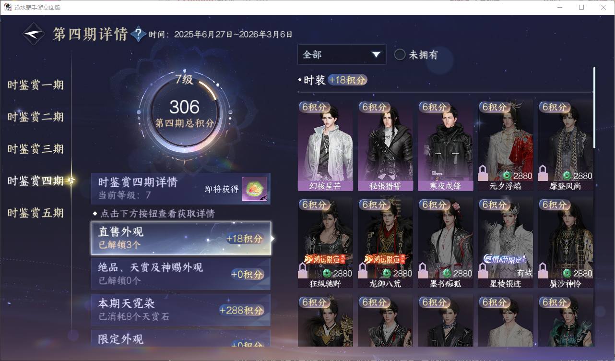Click the upcoming reward item icon
This screenshot has width=615, height=361.
point(254,189)
